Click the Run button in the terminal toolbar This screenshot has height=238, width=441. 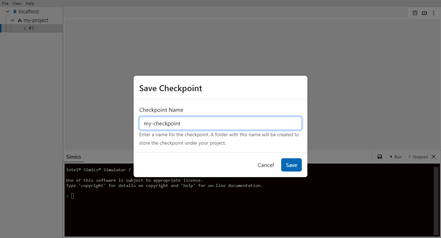[x=396, y=157]
